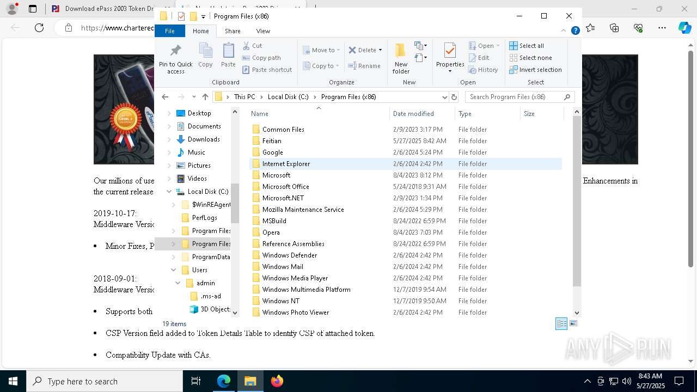Go up one folder level arrow
The image size is (697, 392).
[x=205, y=97]
